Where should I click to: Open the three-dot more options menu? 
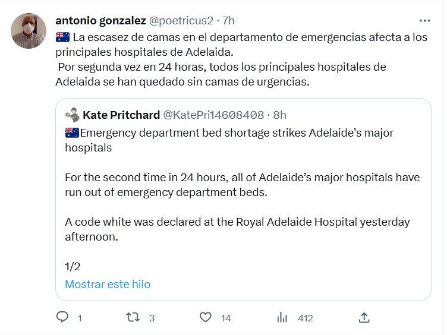coord(424,20)
